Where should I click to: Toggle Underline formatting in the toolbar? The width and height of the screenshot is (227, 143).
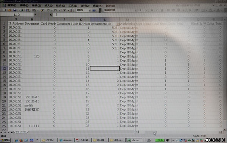[162, 10]
